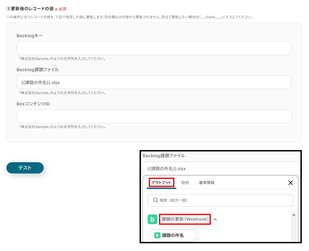Click the scrollbar up arrow in output list
Viewport: 309px width, 251px height.
[x=294, y=215]
